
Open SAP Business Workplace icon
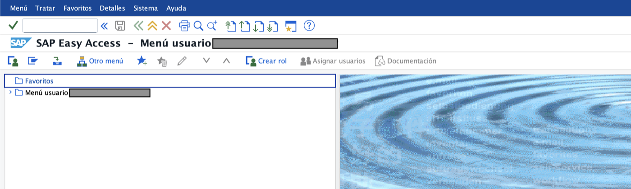[x=57, y=61]
